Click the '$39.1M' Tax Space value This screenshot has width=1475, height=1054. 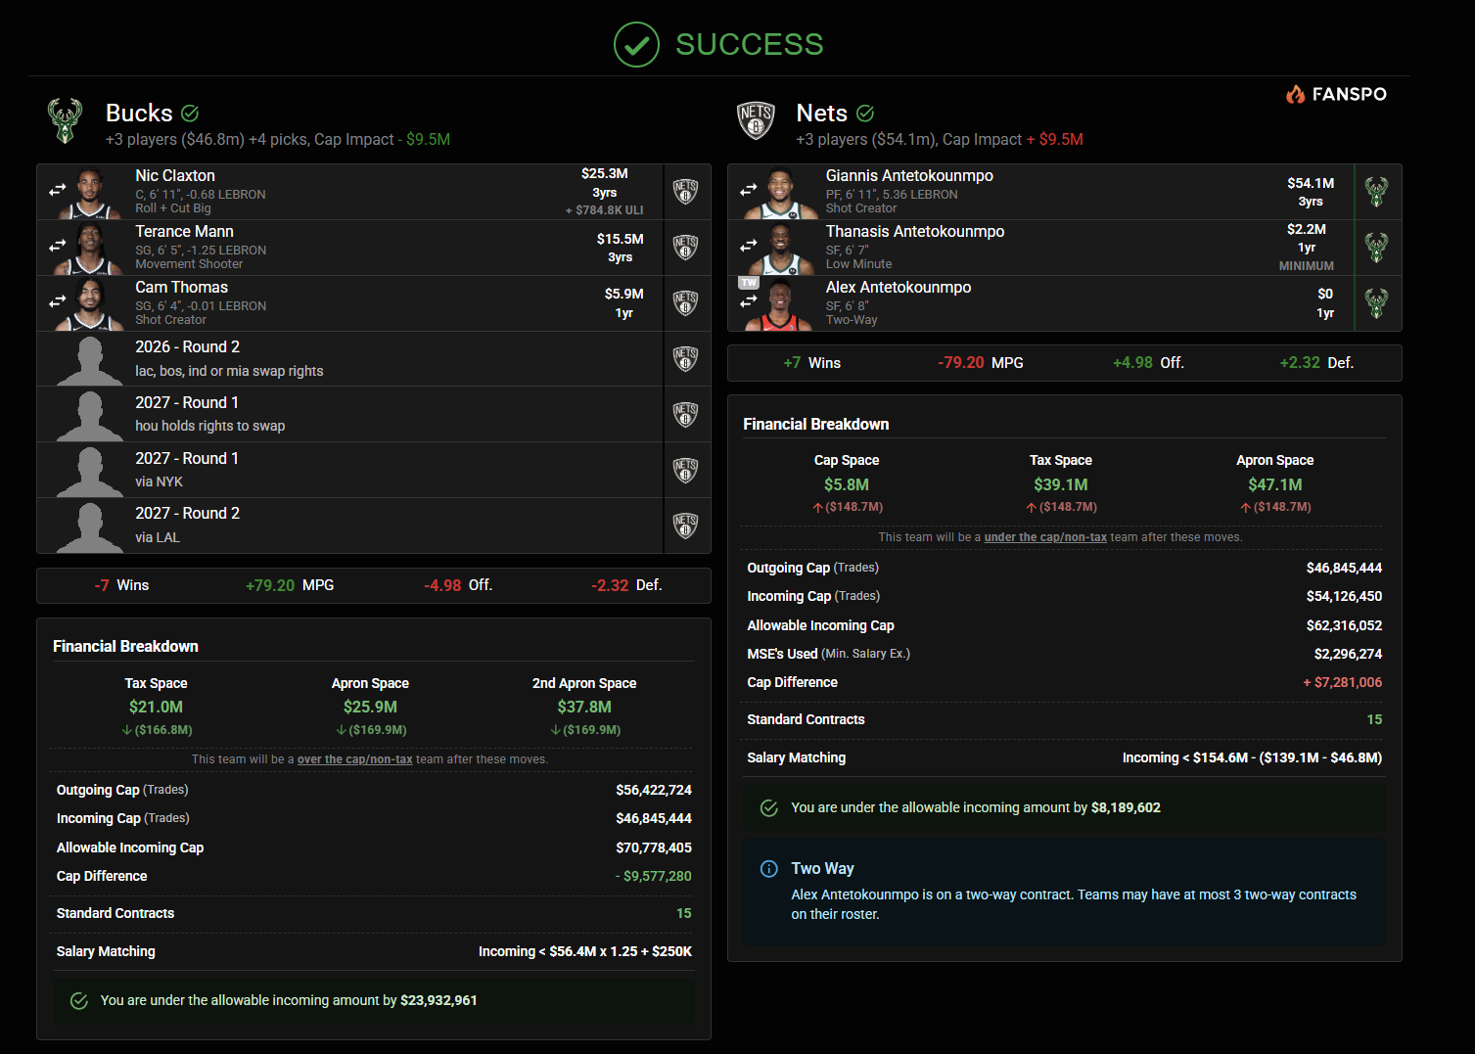[1061, 485]
